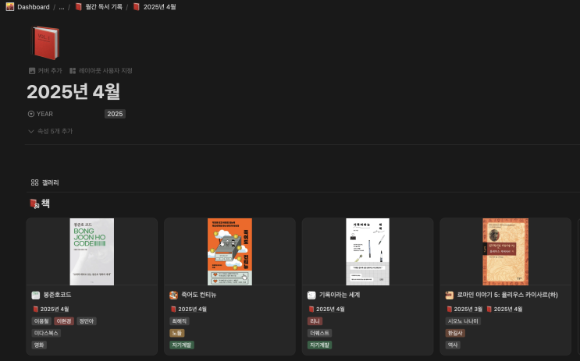Click the yellow 노들 publisher tag
This screenshot has height=361, width=580.
tap(177, 333)
